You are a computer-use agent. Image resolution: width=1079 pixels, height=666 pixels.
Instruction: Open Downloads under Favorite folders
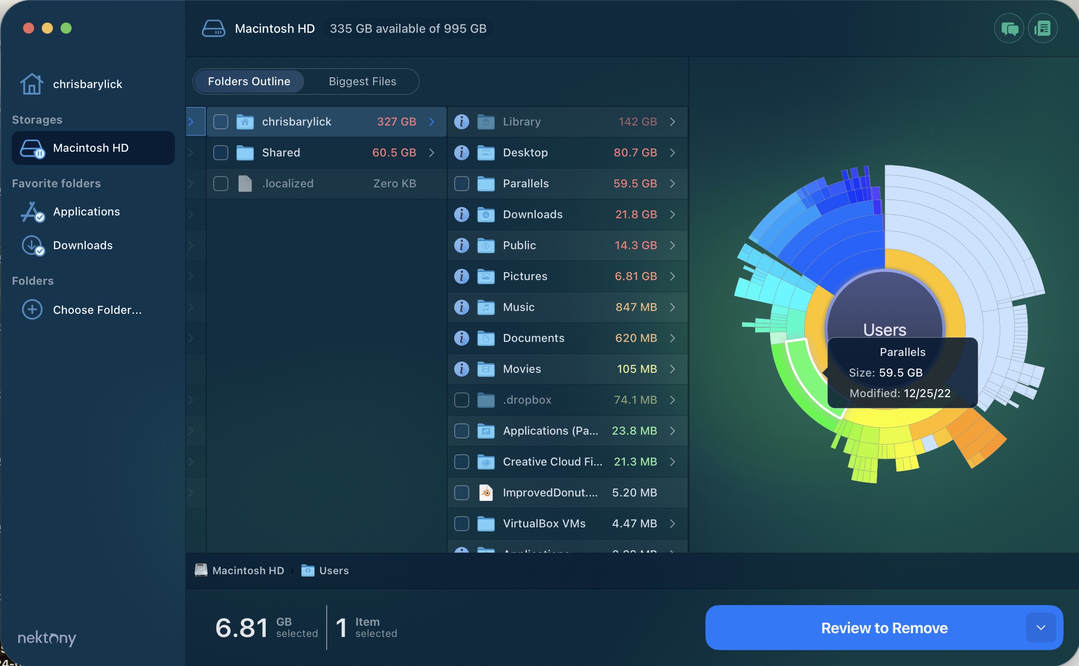pos(82,245)
